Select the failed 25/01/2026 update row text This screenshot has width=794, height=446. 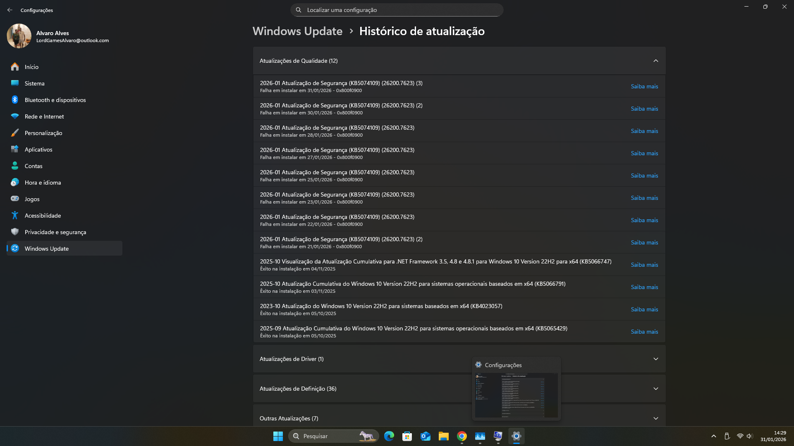(337, 176)
